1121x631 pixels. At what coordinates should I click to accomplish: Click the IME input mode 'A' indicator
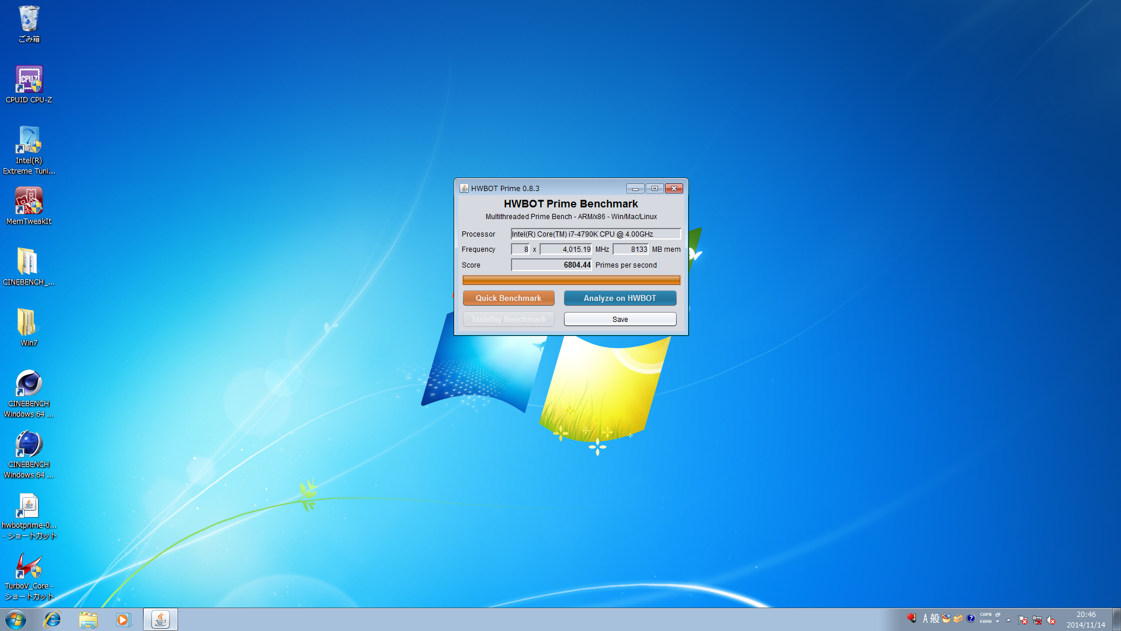point(925,618)
